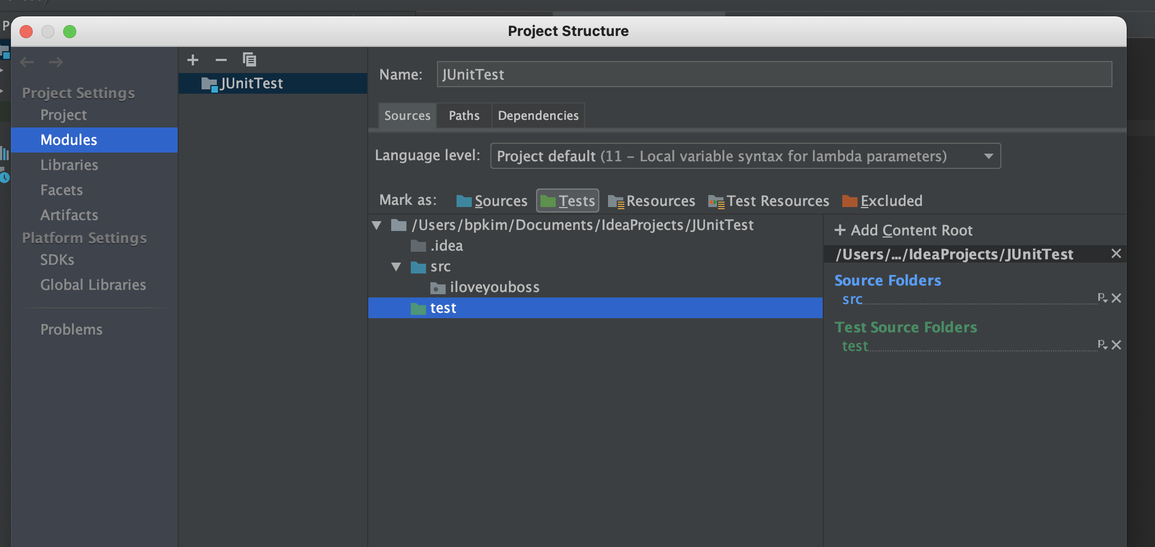Edit properties of src source folder
This screenshot has width=1155, height=547.
tap(1102, 297)
